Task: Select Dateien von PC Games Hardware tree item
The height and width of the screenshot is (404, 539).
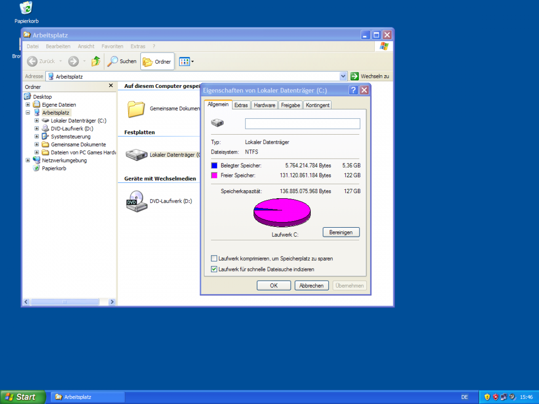Action: click(83, 153)
